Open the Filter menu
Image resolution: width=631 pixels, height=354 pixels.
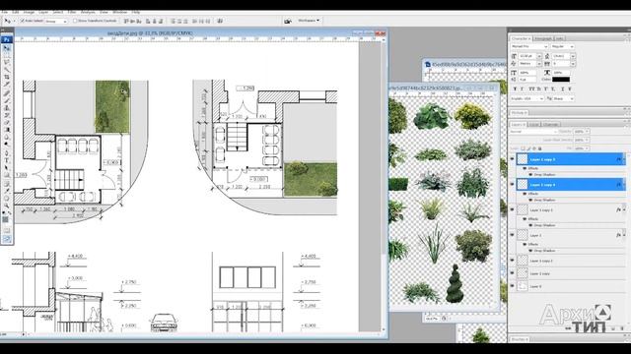(72, 12)
